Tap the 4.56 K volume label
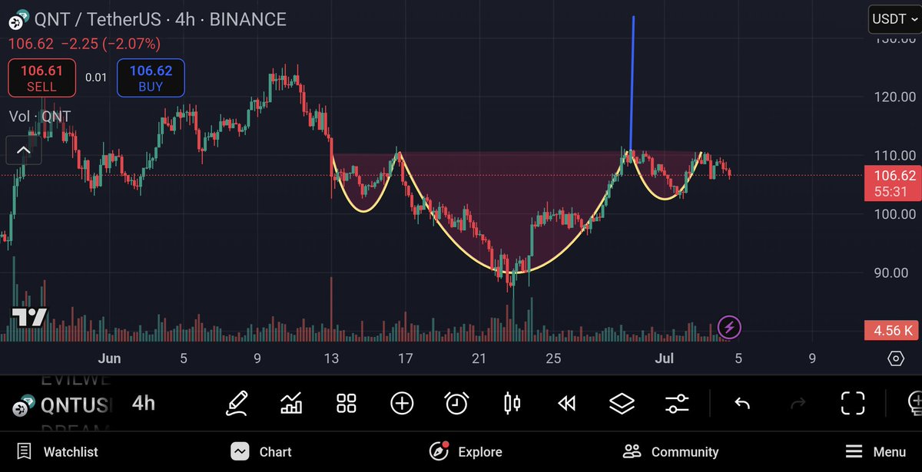This screenshot has height=472, width=922. [891, 331]
